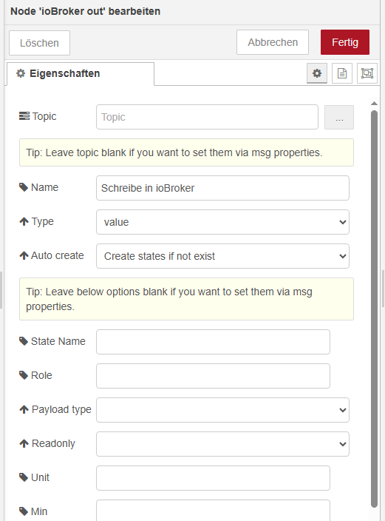Click the State Name tag icon
The height and width of the screenshot is (521, 385).
pyautogui.click(x=24, y=341)
